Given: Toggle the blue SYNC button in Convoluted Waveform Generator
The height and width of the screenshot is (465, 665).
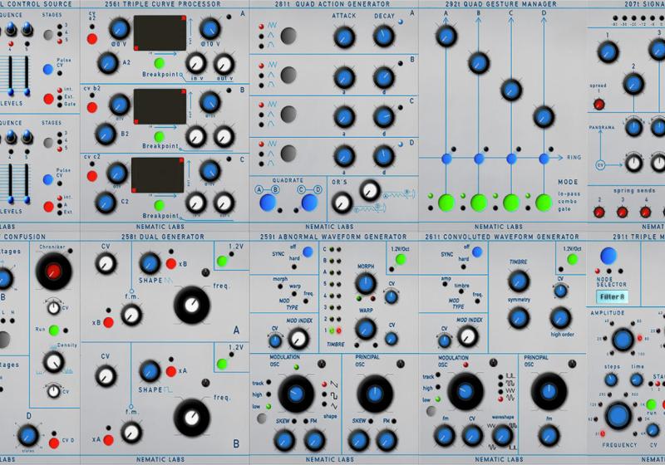Looking at the screenshot, I should [x=477, y=252].
